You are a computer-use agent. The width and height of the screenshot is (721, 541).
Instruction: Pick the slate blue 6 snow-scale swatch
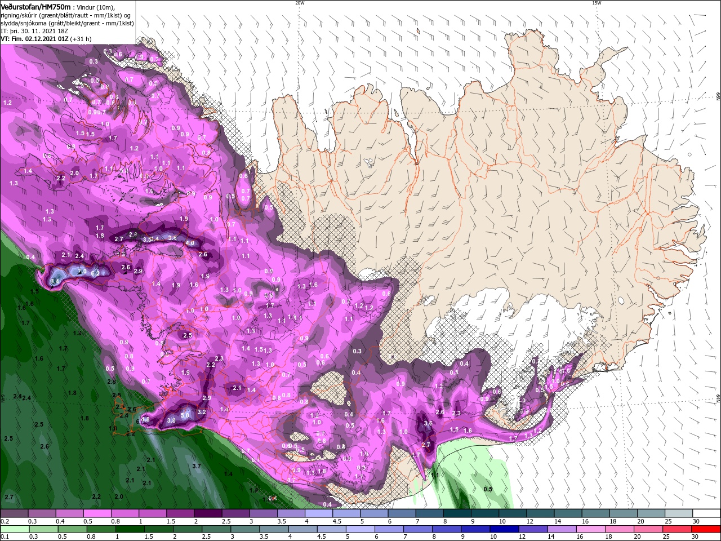click(401, 513)
